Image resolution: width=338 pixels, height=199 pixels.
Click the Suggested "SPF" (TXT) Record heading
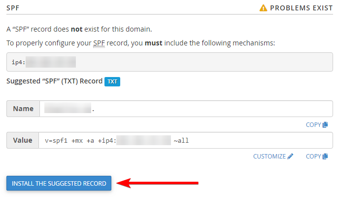tap(54, 81)
